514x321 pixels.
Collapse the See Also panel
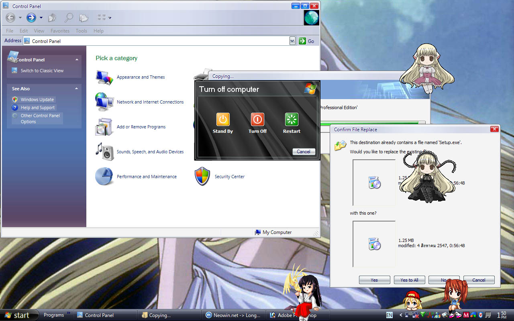76,89
